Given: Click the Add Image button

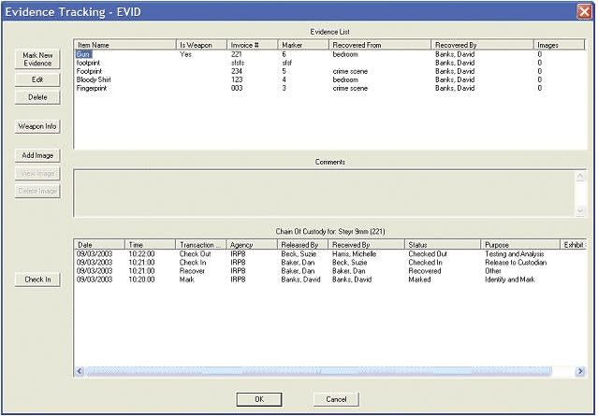Looking at the screenshot, I should pyautogui.click(x=37, y=155).
